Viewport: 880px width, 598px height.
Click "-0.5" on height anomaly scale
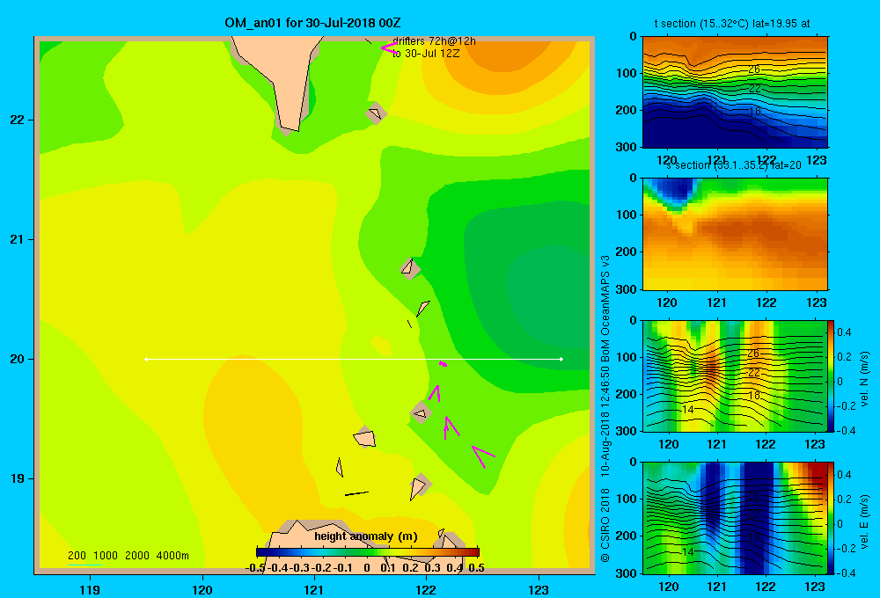click(x=255, y=568)
